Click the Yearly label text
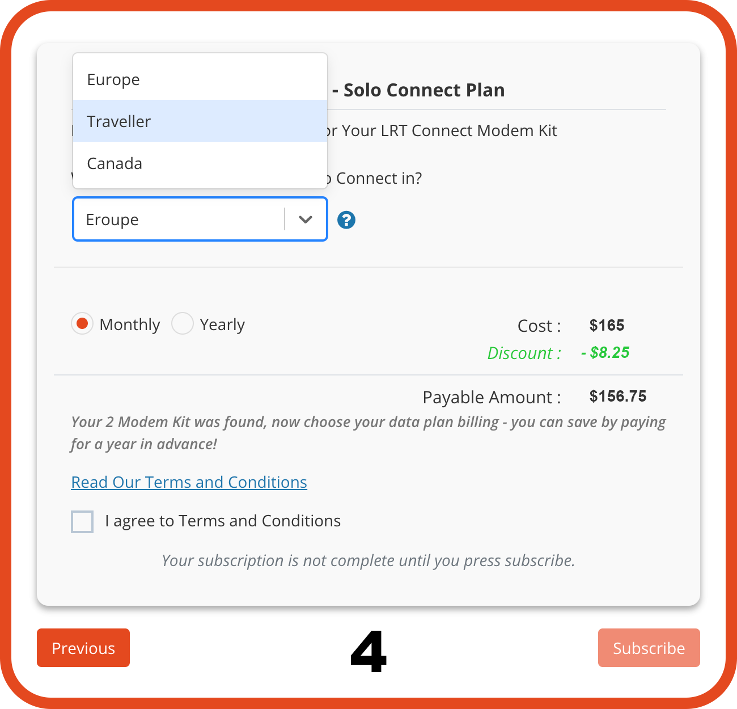This screenshot has height=709, width=737. (x=222, y=324)
